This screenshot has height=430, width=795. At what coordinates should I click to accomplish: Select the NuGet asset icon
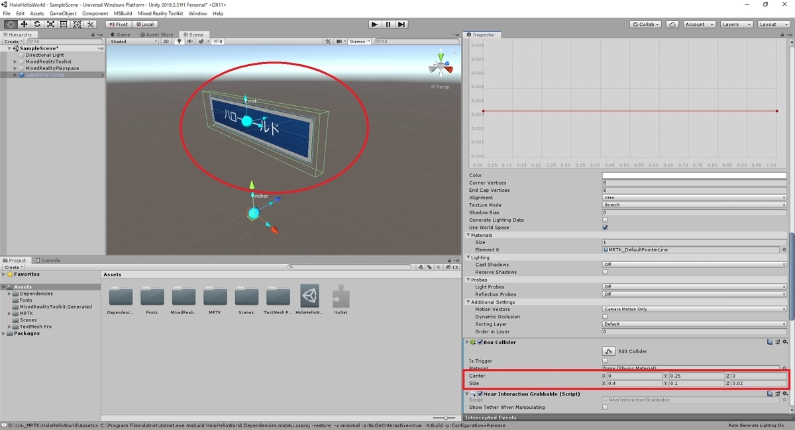(x=341, y=296)
